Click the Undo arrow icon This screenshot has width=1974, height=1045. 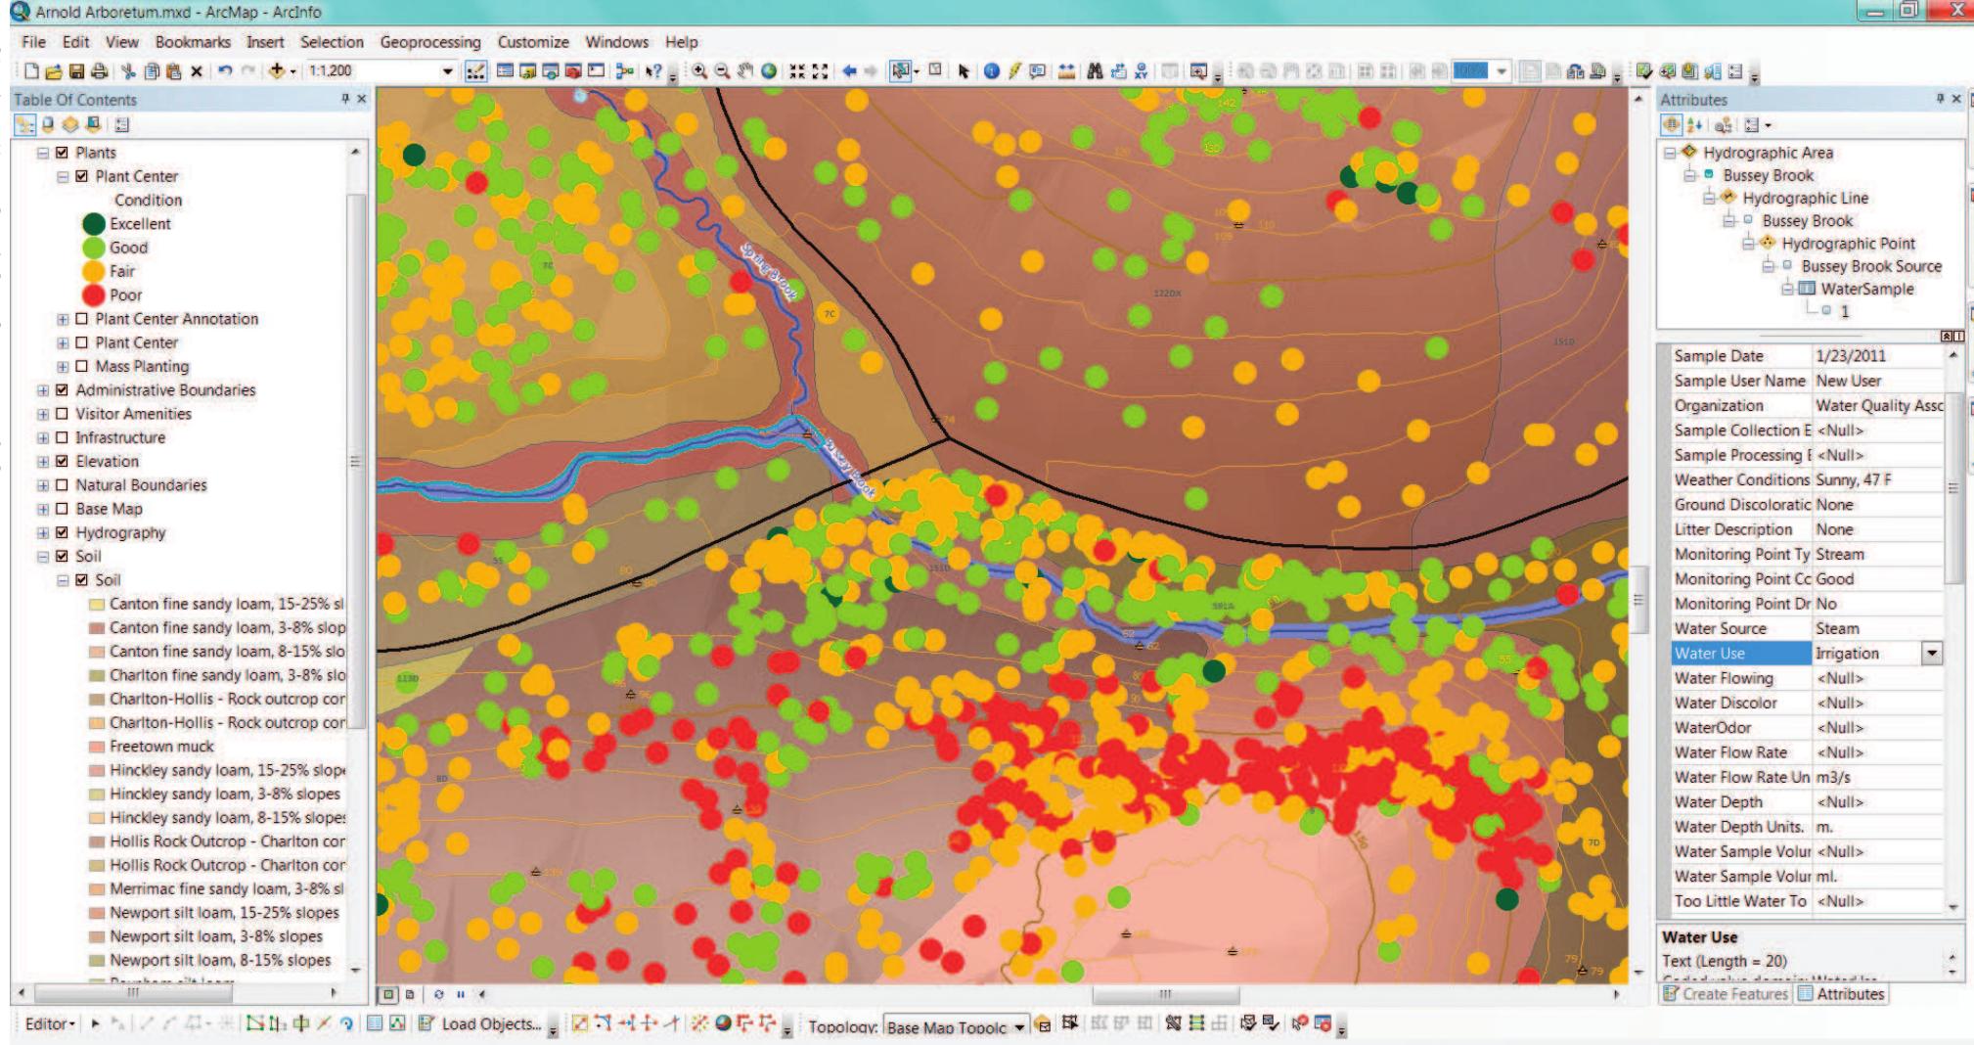pyautogui.click(x=225, y=70)
